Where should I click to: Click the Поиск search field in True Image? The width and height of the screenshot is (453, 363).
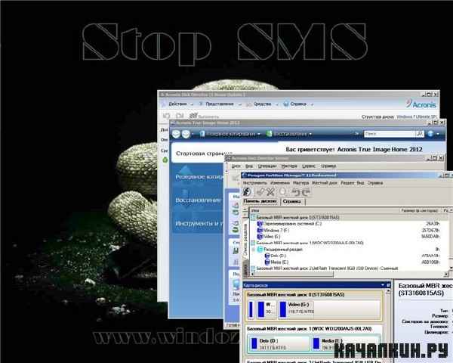coord(389,134)
